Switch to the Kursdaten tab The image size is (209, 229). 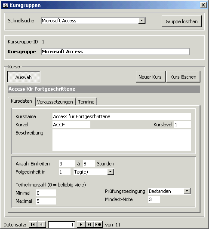click(x=22, y=101)
